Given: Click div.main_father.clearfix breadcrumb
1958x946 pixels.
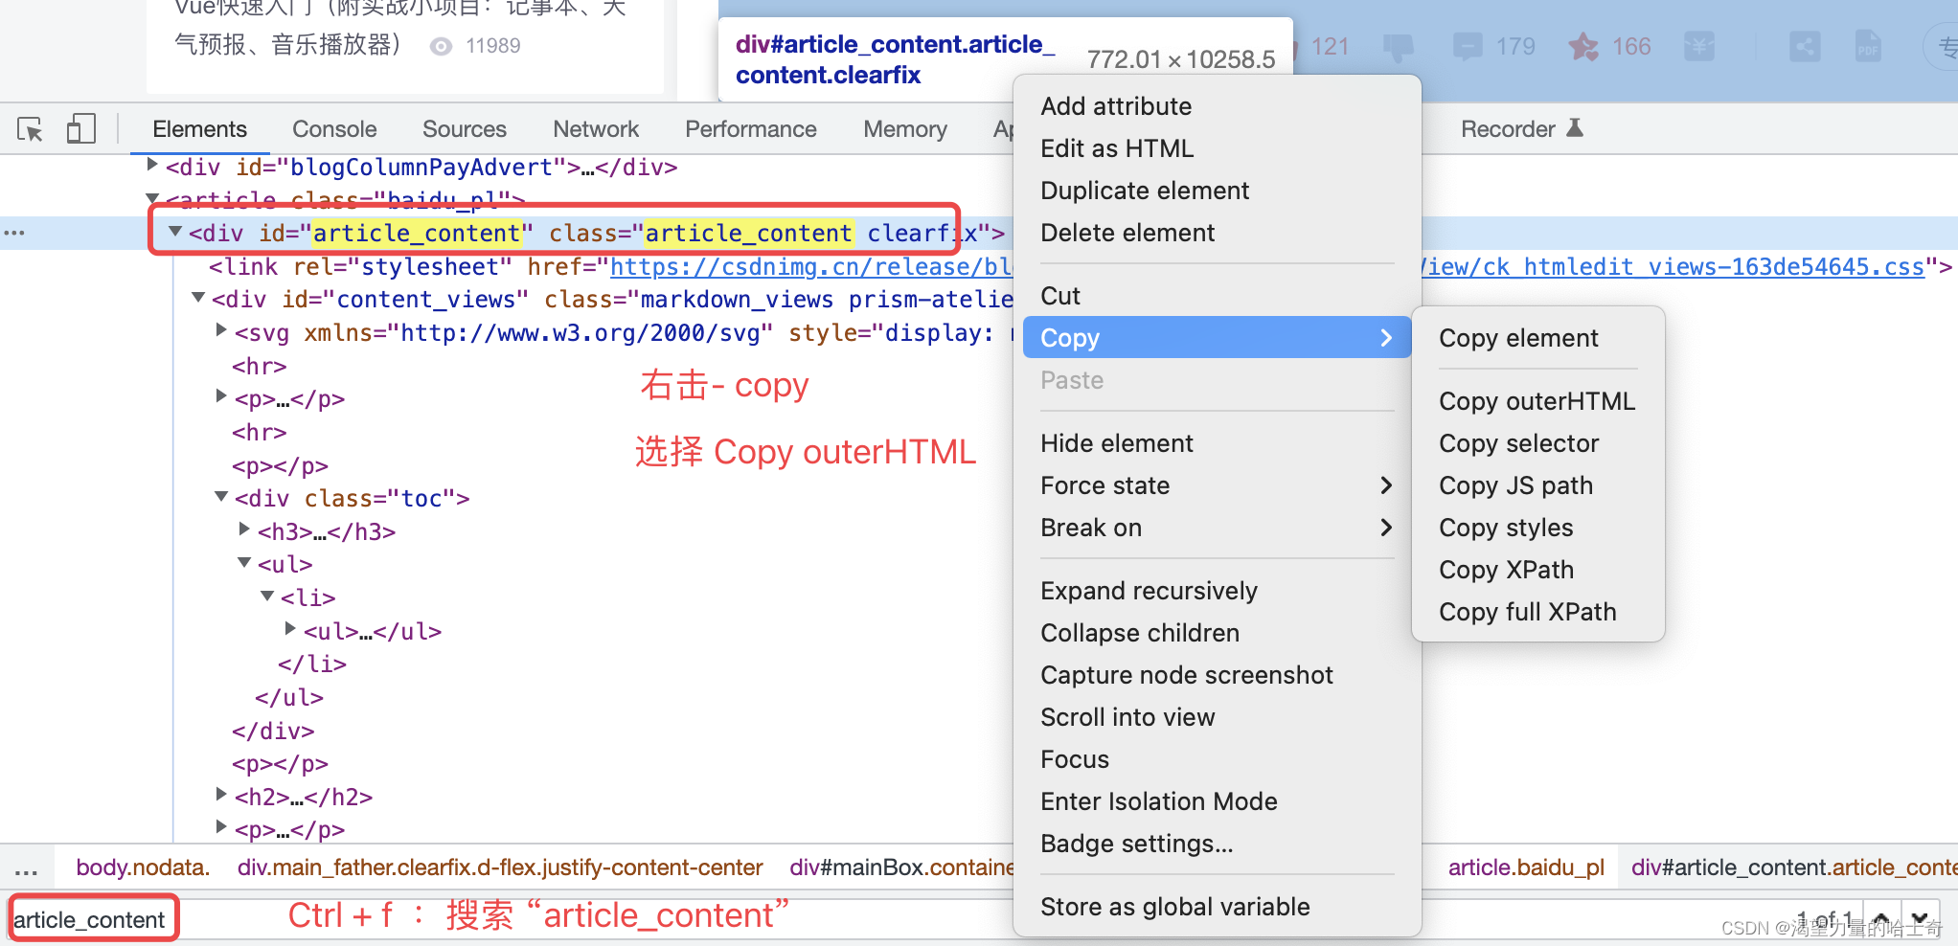Looking at the screenshot, I should [x=500, y=867].
